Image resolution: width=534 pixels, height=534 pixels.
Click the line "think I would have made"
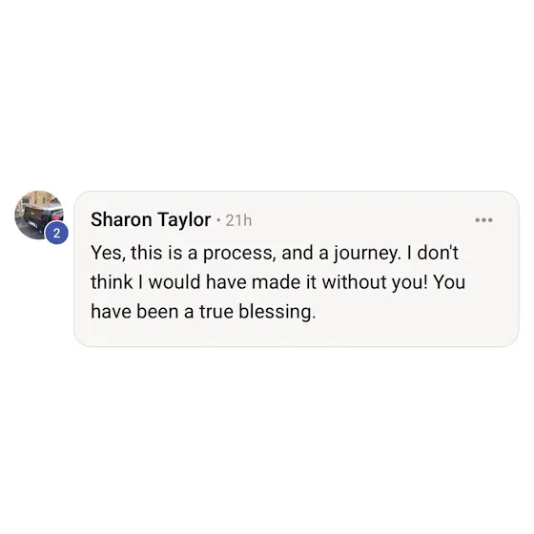tap(277, 282)
